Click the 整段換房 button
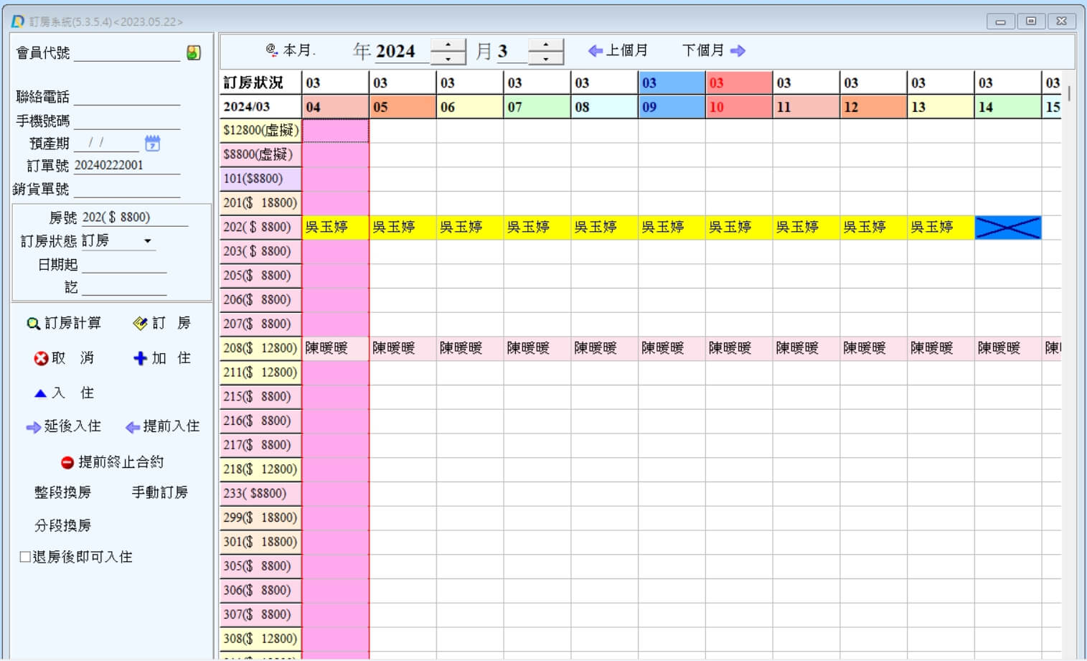The image size is (1087, 661). point(62,492)
